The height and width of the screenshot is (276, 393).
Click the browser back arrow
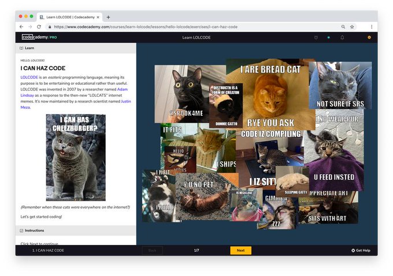pos(21,27)
